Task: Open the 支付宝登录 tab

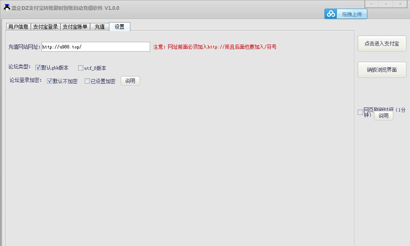Action: point(46,27)
